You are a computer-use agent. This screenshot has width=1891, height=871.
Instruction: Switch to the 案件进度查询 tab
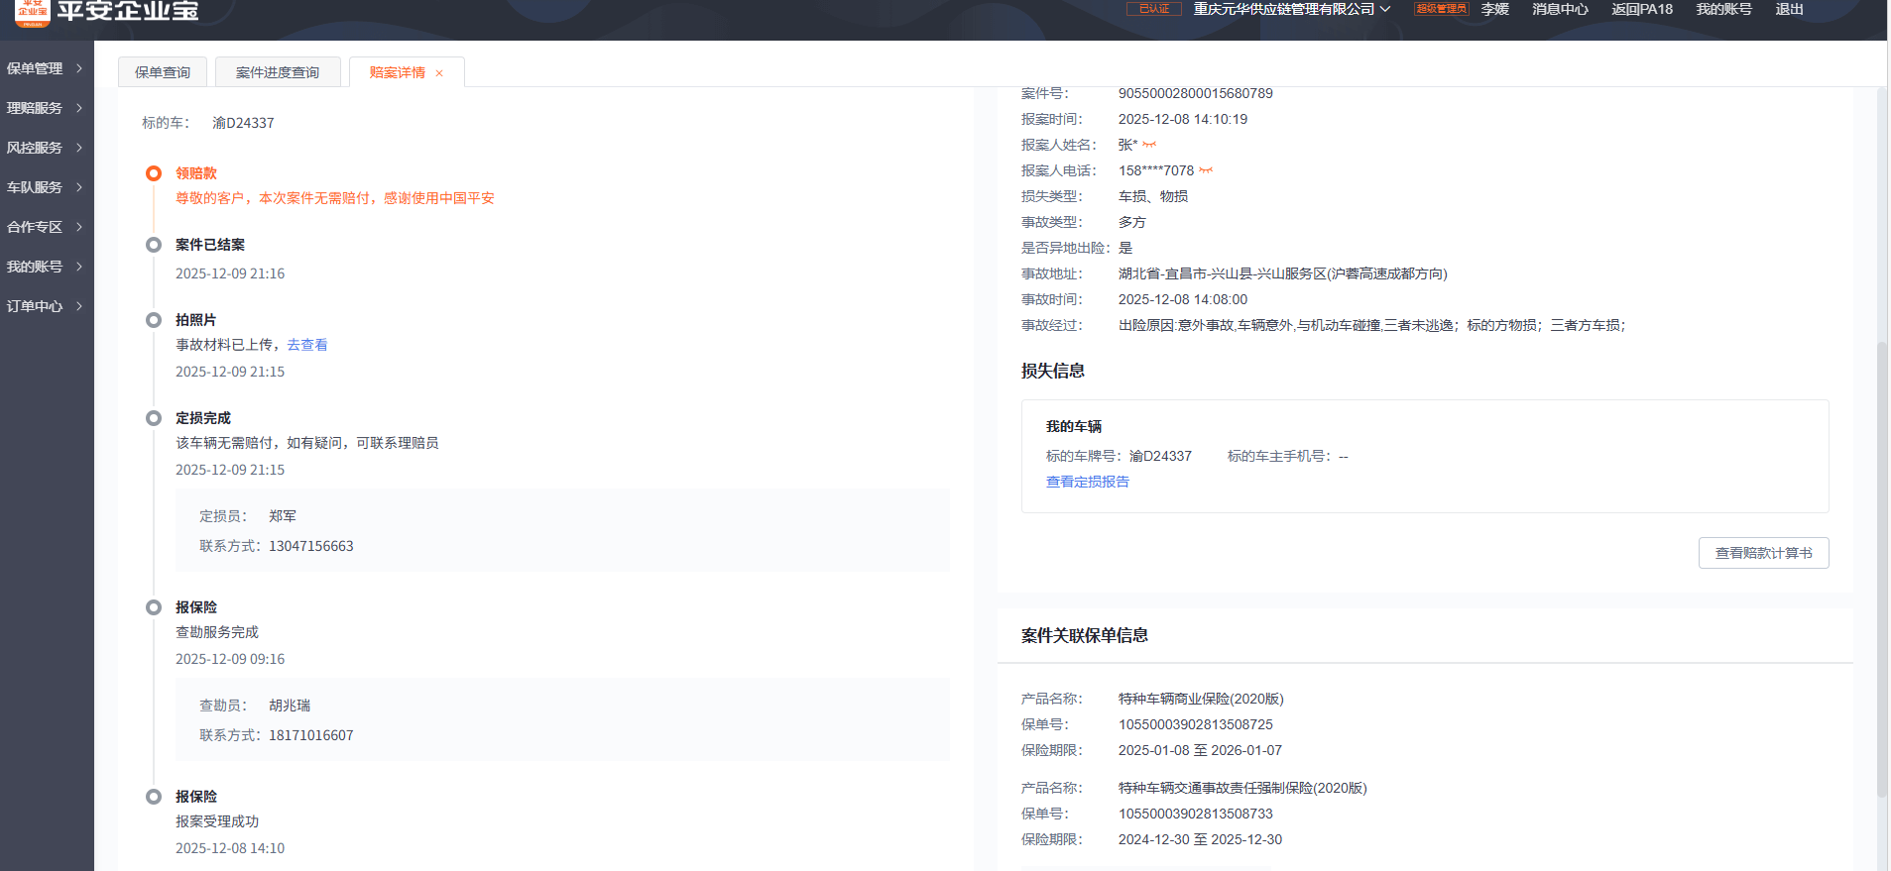(x=278, y=72)
